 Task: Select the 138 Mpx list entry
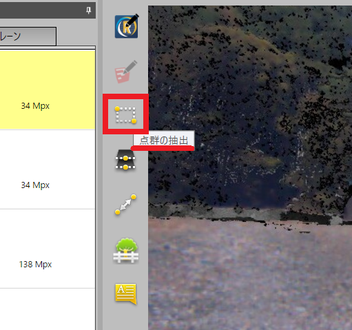tap(48, 249)
